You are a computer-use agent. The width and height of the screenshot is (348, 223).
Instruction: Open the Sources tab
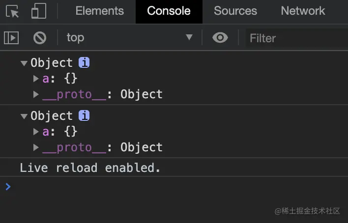(235, 11)
